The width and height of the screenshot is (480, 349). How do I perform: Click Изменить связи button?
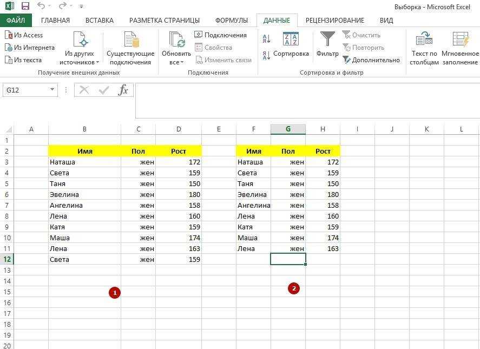[223, 60]
